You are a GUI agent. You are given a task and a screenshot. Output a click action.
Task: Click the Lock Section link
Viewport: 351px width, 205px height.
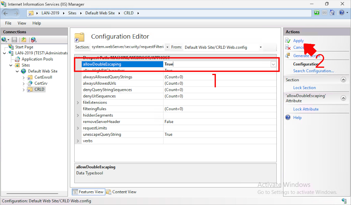pos(304,88)
